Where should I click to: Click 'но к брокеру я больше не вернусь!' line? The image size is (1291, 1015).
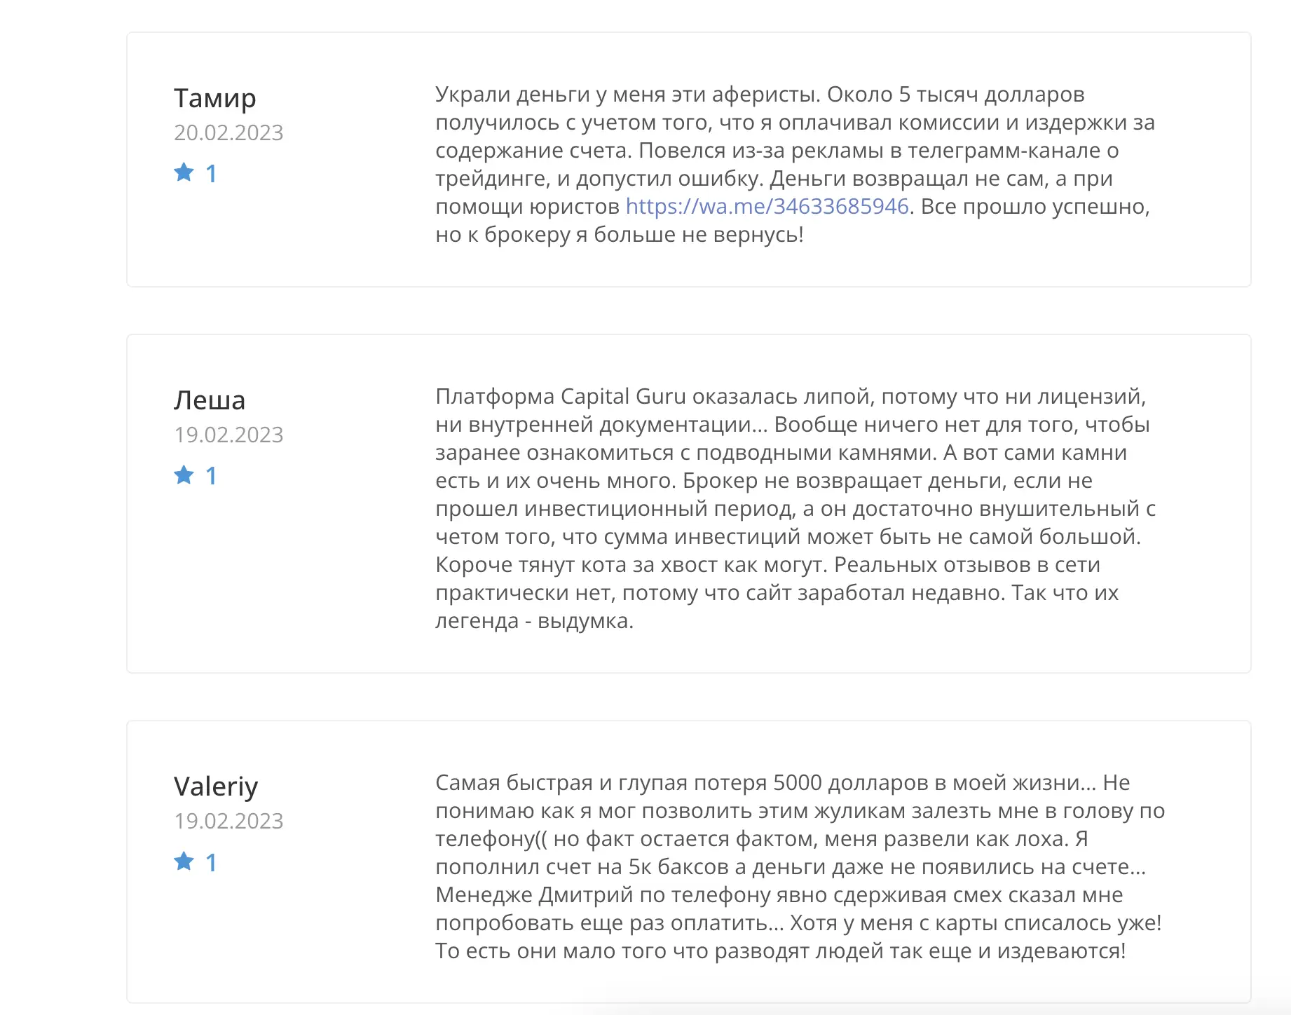(x=620, y=234)
